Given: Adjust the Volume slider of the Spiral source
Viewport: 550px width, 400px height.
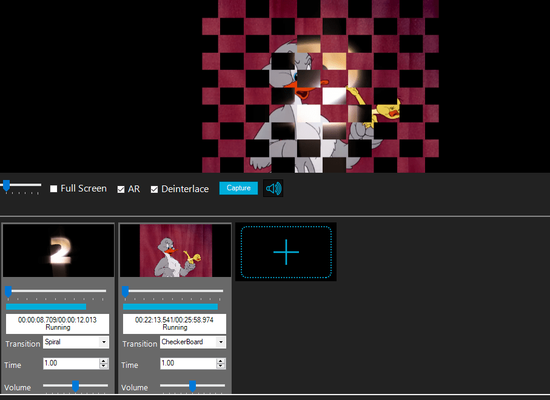Looking at the screenshot, I should pyautogui.click(x=75, y=386).
